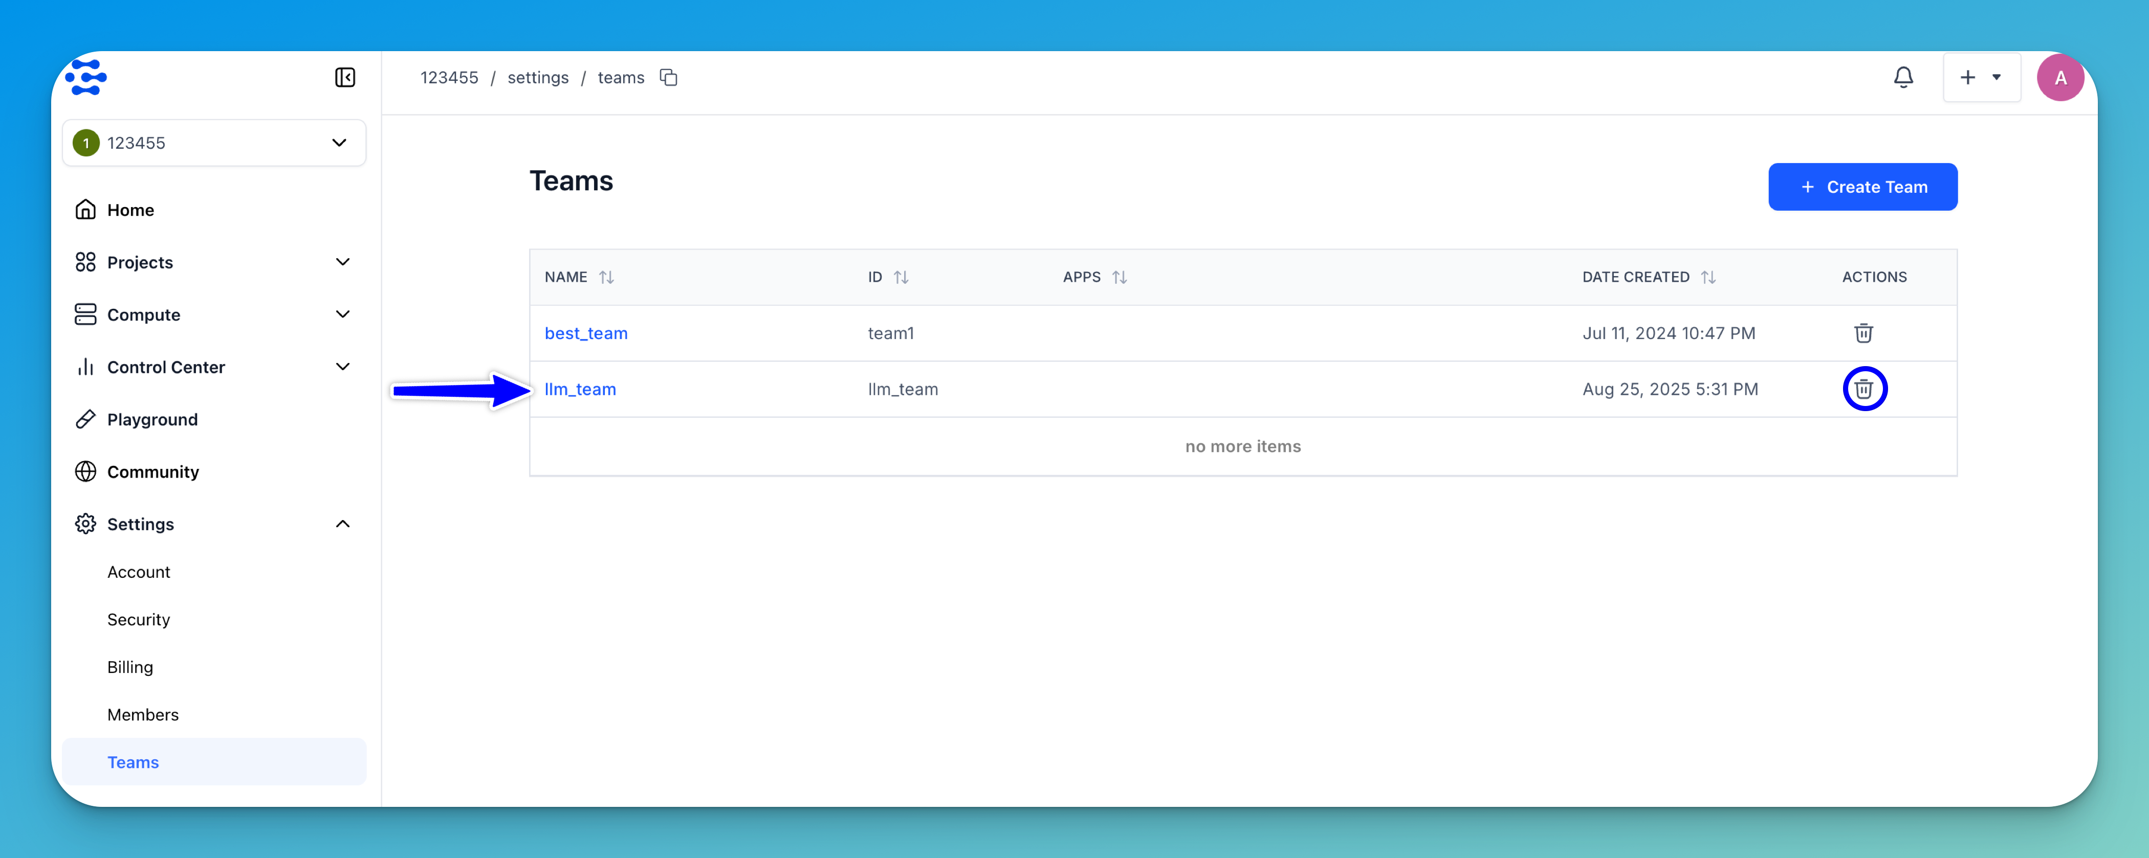Image resolution: width=2149 pixels, height=858 pixels.
Task: Delete llm_team with trash icon
Action: pyautogui.click(x=1863, y=390)
